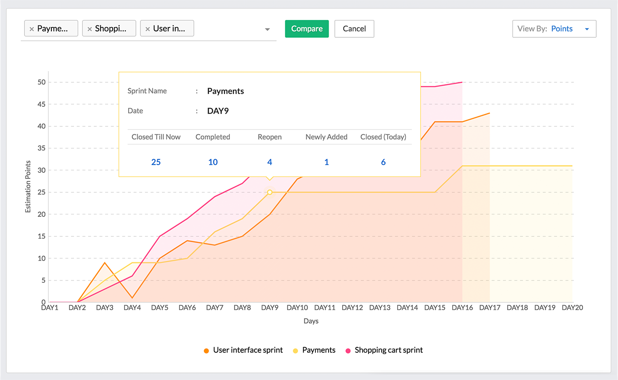Image resolution: width=618 pixels, height=380 pixels.
Task: Click the Reopen value 4
Action: 269,162
